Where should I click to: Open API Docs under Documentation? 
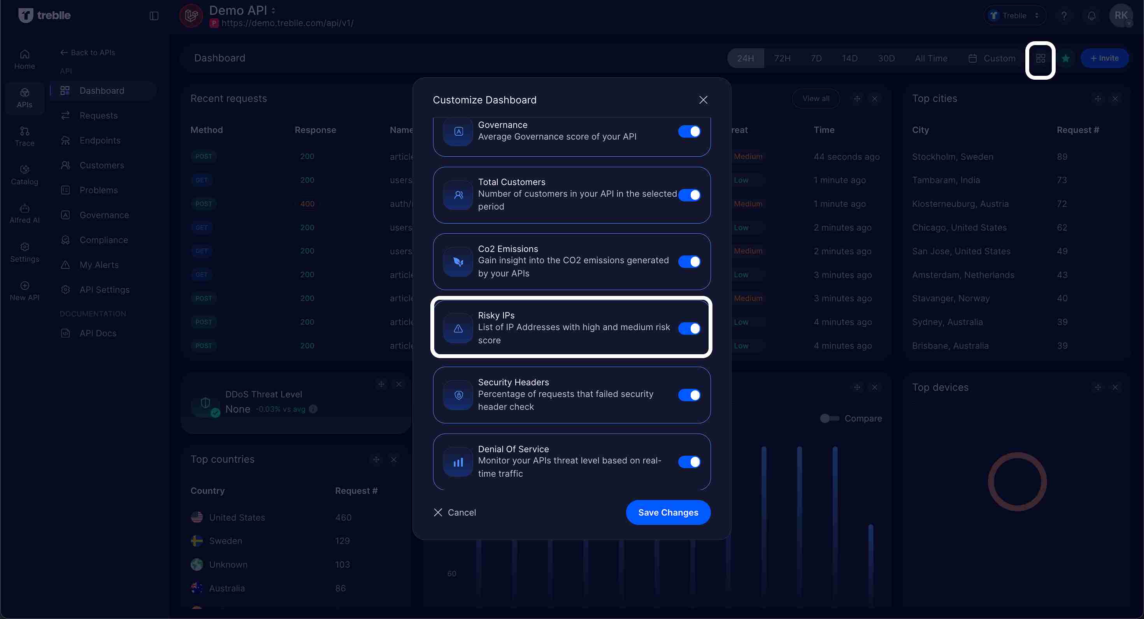tap(97, 333)
